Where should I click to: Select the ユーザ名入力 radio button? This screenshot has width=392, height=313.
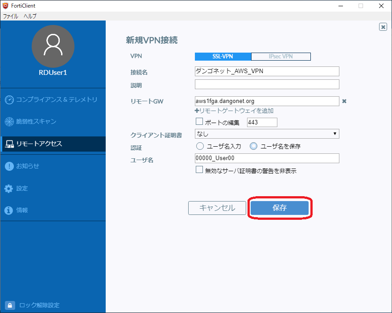(x=199, y=146)
